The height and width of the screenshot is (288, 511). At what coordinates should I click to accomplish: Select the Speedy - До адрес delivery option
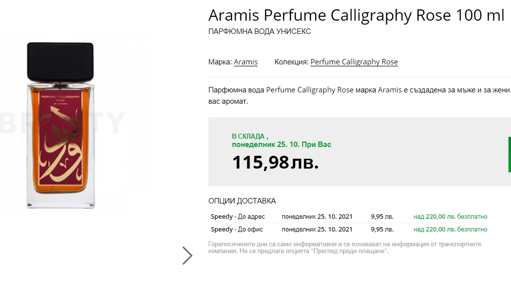click(x=238, y=217)
